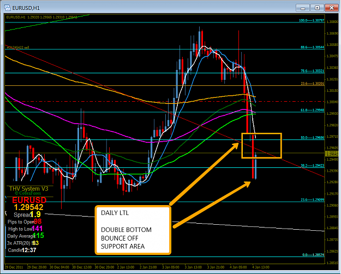Viewport: 341px width, 274px height.
Task: Click the Pips to Open 98 readout
Action: pyautogui.click(x=25, y=221)
